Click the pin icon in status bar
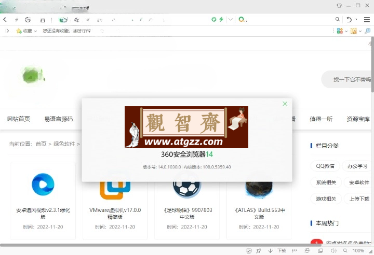Image resolution: width=374 pixels, height=255 pixels. click(259, 251)
